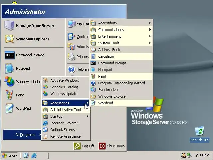The width and height of the screenshot is (213, 160).
Task: Open Recycle Bin on the desktop
Action: tap(199, 134)
